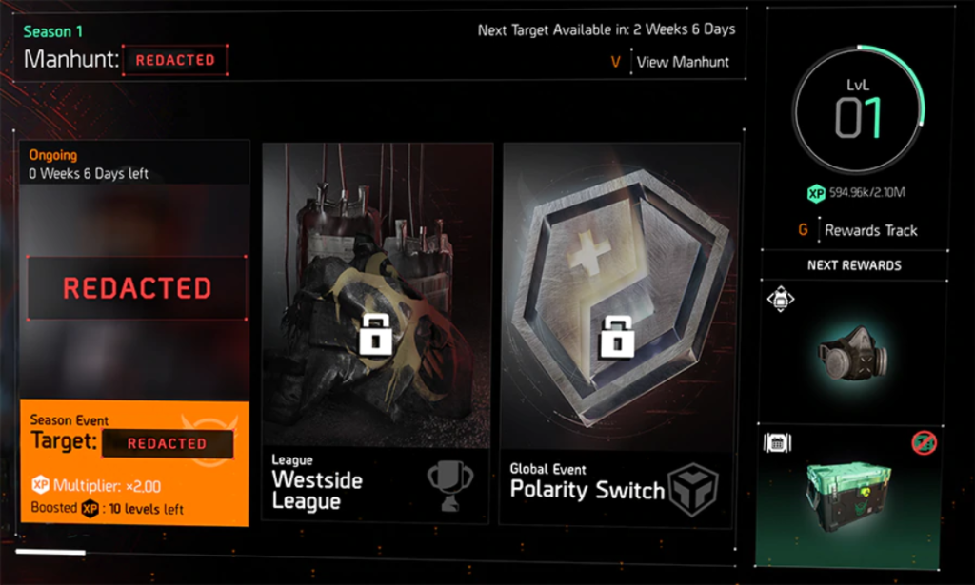Open the Westside League card
The image size is (975, 585).
click(x=375, y=332)
